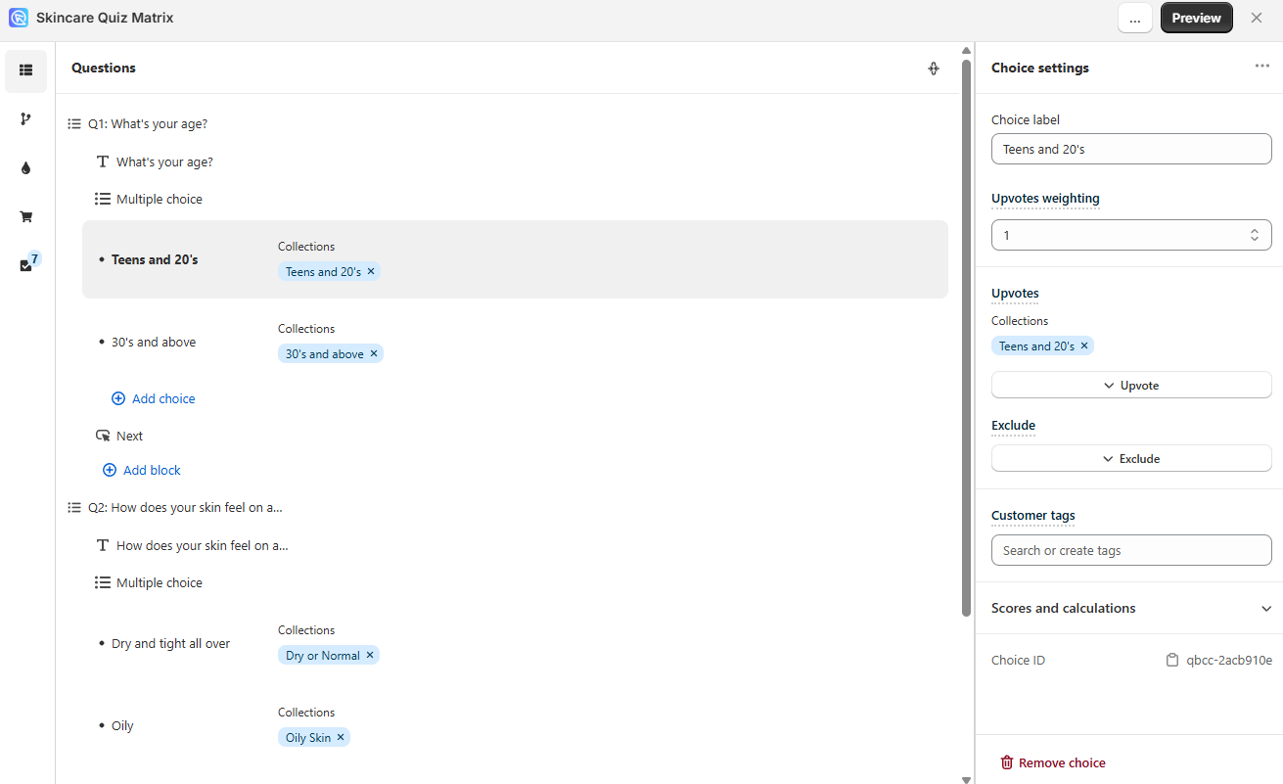Open the cart sidebar icon
The width and height of the screenshot is (1283, 784).
click(x=25, y=217)
